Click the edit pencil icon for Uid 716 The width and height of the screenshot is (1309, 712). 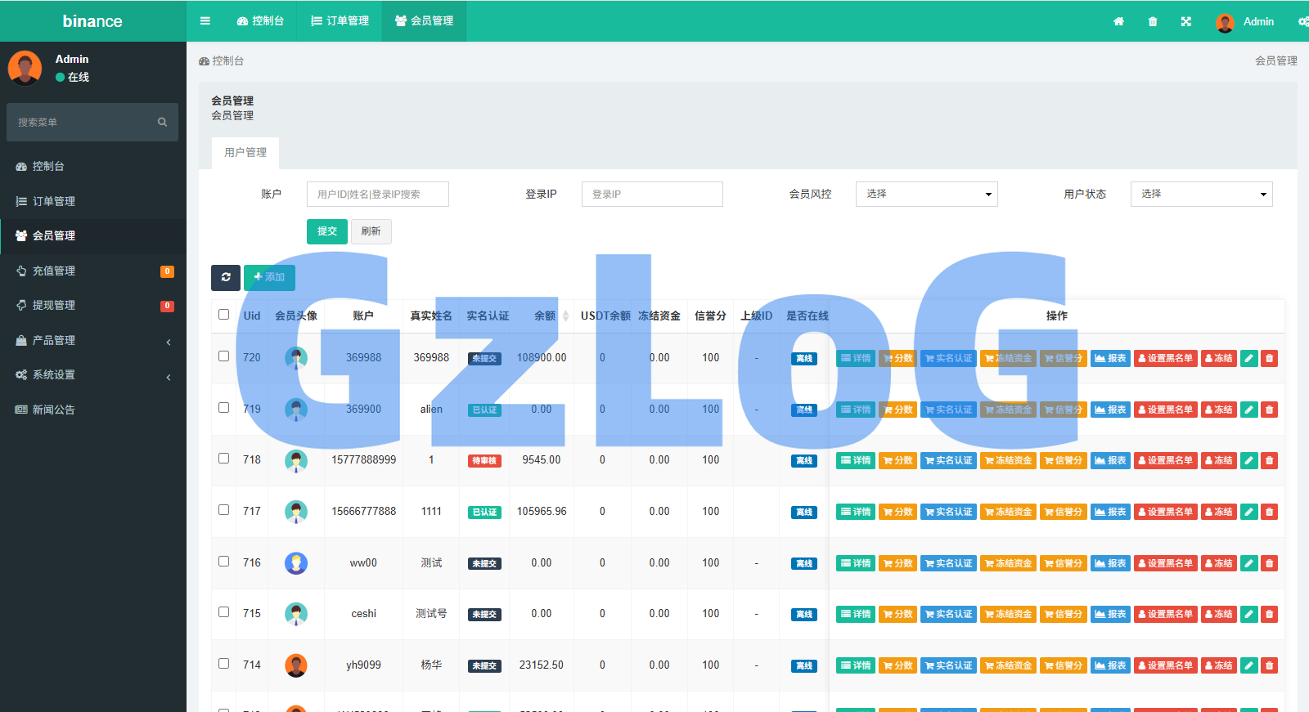coord(1249,563)
